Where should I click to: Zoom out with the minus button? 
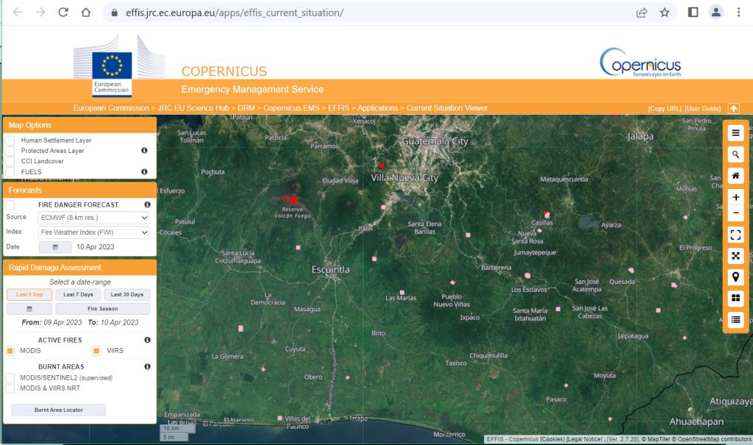[735, 213]
